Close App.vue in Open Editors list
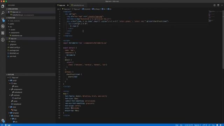The image size is (224, 126). pyautogui.click(x=9, y=12)
